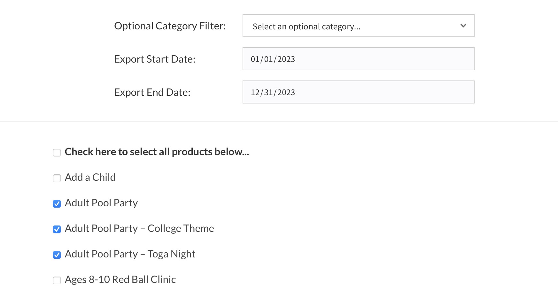Image resolution: width=558 pixels, height=290 pixels.
Task: Click the 'Optional Category Filter:' label
Action: pos(170,26)
